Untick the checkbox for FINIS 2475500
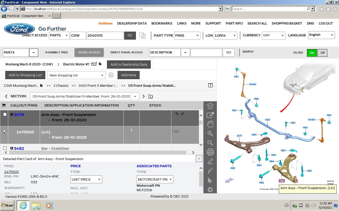 [5, 132]
